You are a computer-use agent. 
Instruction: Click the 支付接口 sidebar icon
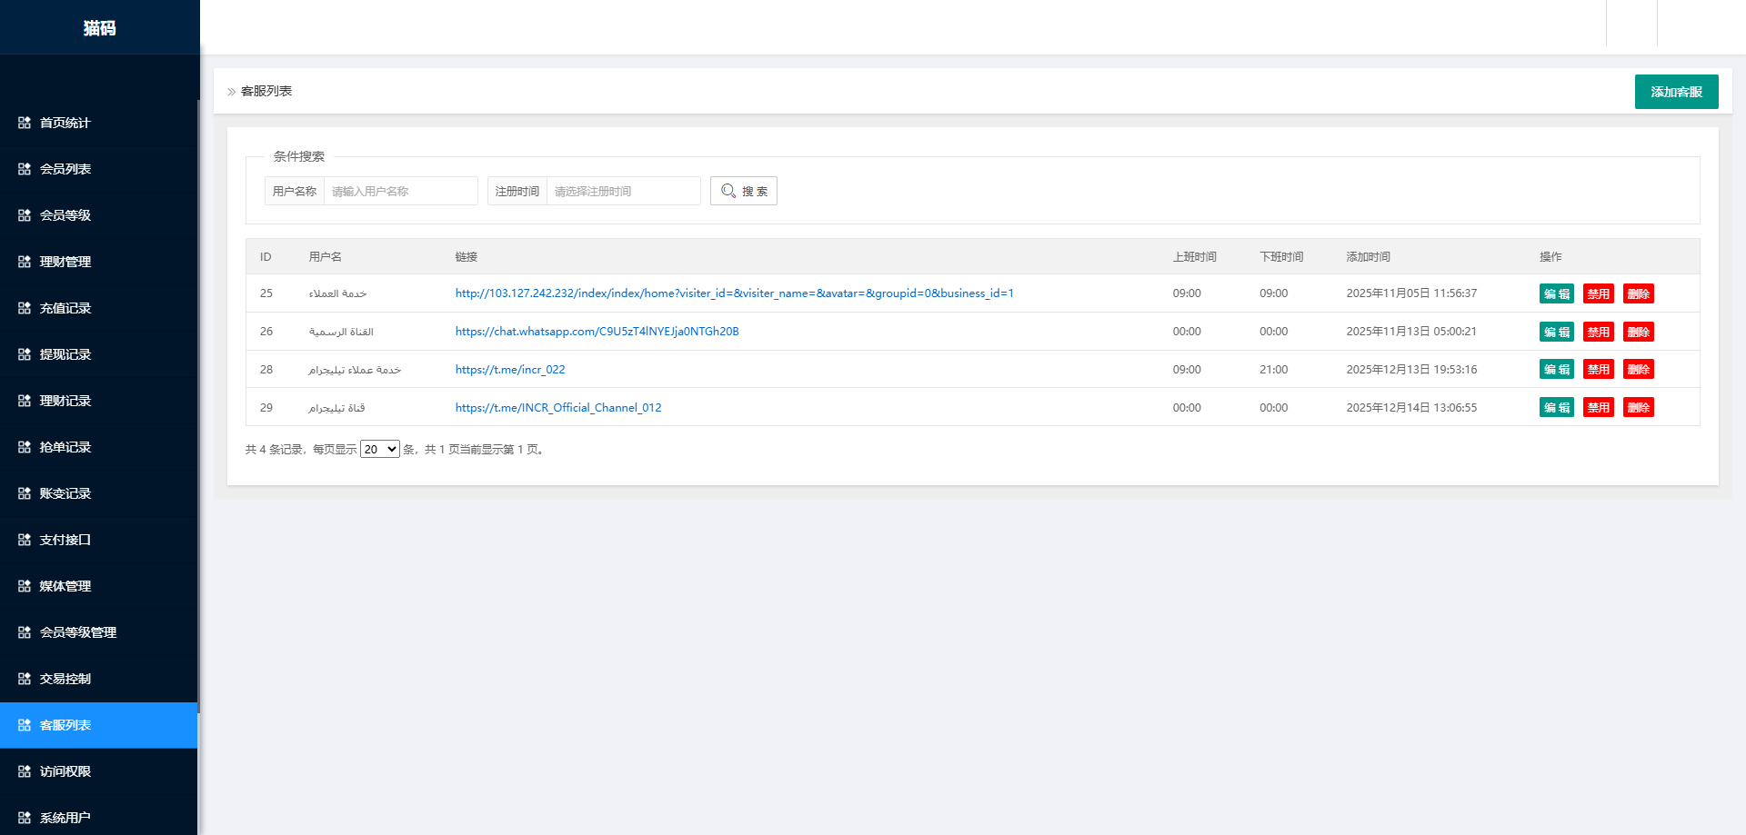click(x=25, y=540)
